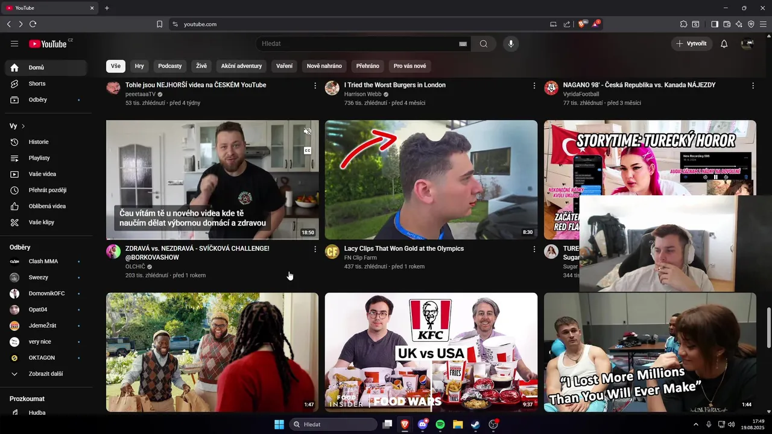
Task: Open Oblíbená videa in sidebar
Action: coord(46,206)
